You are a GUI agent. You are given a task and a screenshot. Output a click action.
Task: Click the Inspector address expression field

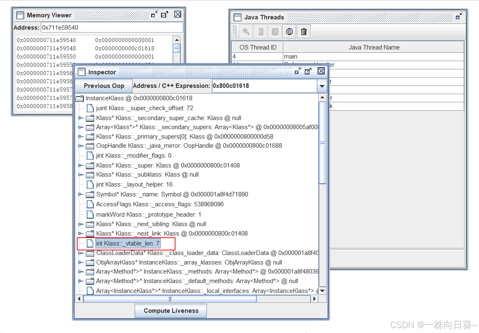[265, 86]
